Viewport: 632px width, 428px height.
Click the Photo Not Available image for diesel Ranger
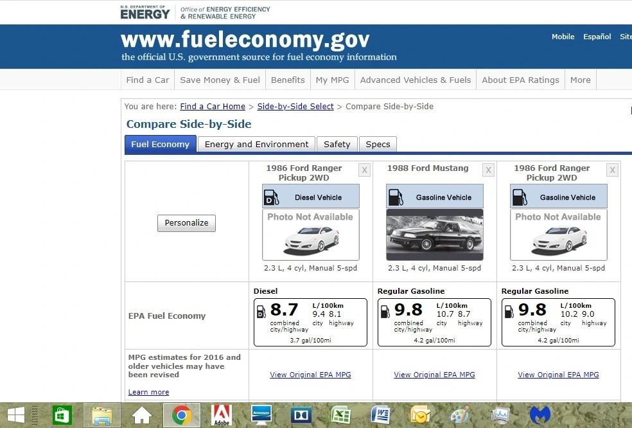[x=310, y=235]
